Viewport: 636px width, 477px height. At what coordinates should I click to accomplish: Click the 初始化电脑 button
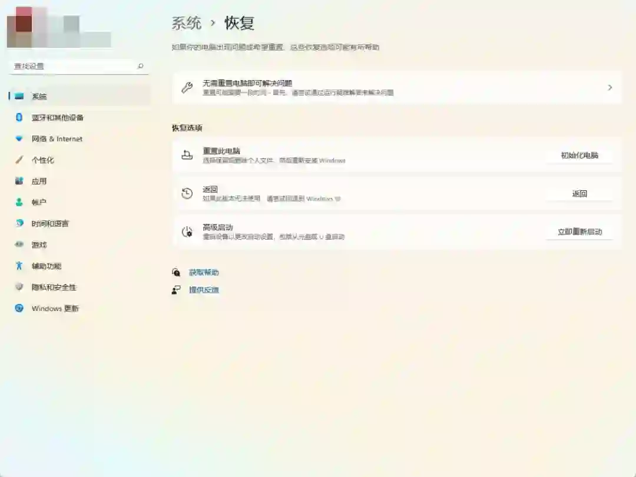click(579, 155)
